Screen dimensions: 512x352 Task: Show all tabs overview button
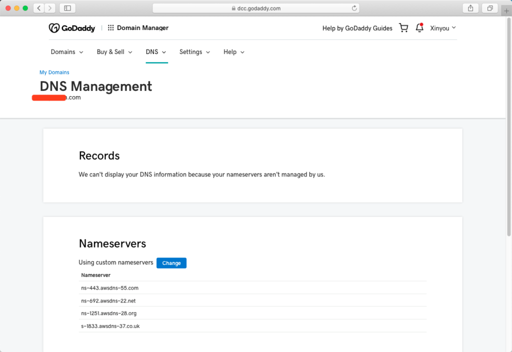490,8
